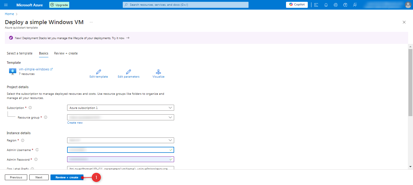Click the 'Azure quickstart template' subtitle
The width and height of the screenshot is (413, 185).
click(21, 28)
